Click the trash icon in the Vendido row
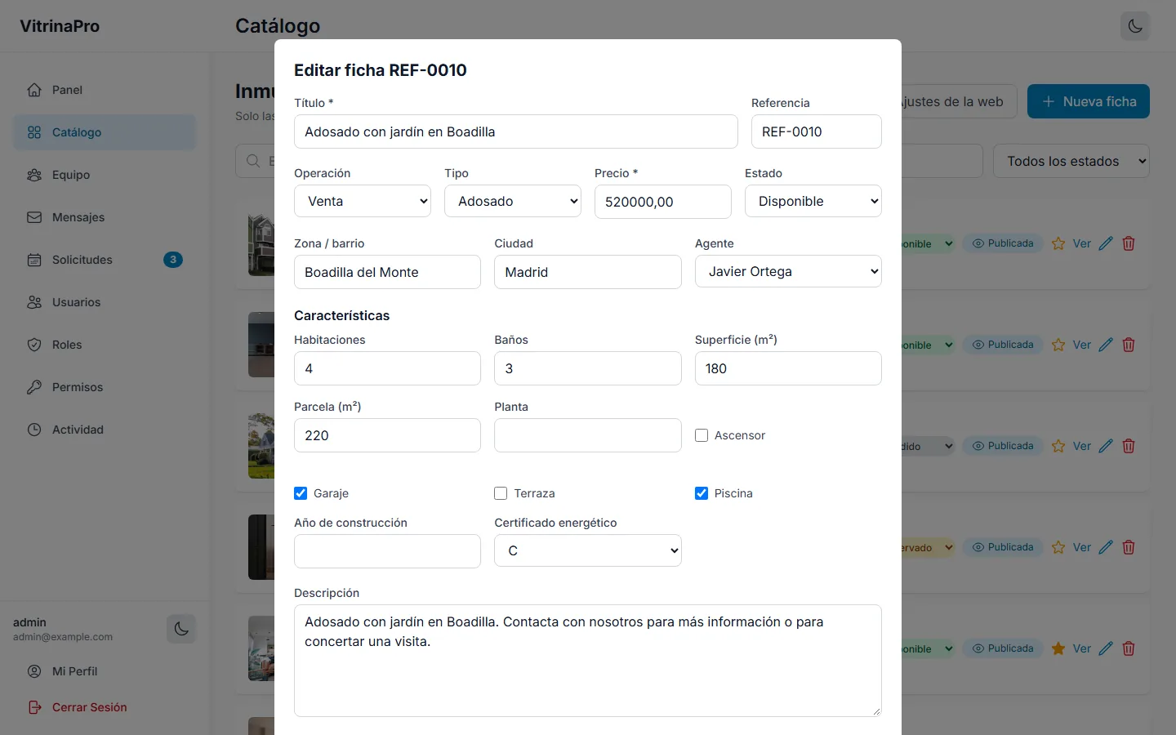Screen dimensions: 1176x735 1129,446
